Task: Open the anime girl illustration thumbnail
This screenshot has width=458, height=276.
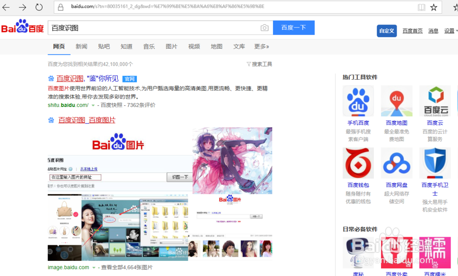Action: point(232,161)
